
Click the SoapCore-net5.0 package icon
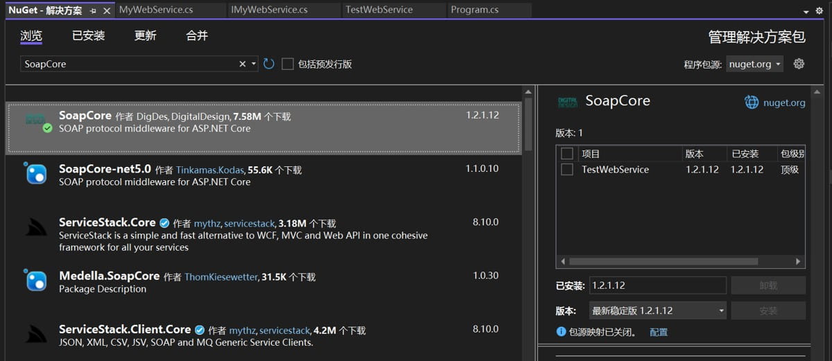click(x=36, y=173)
